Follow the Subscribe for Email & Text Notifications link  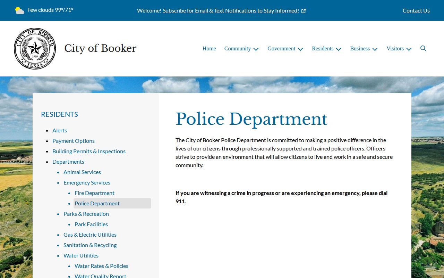[231, 10]
